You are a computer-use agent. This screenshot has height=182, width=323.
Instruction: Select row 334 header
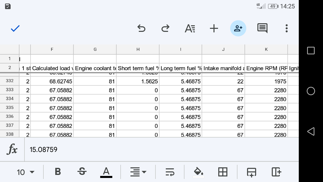pyautogui.click(x=10, y=99)
